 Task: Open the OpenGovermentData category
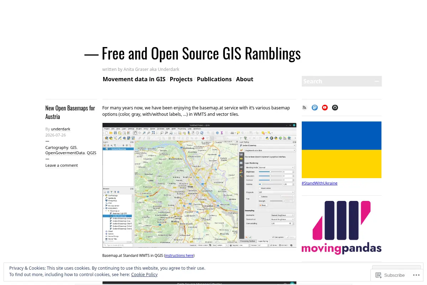[65, 153]
